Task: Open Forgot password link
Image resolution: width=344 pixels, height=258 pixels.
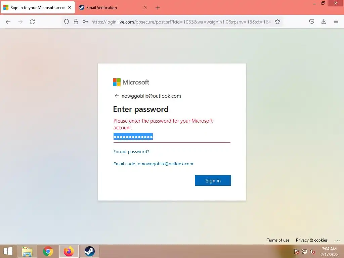Action: 131,152
